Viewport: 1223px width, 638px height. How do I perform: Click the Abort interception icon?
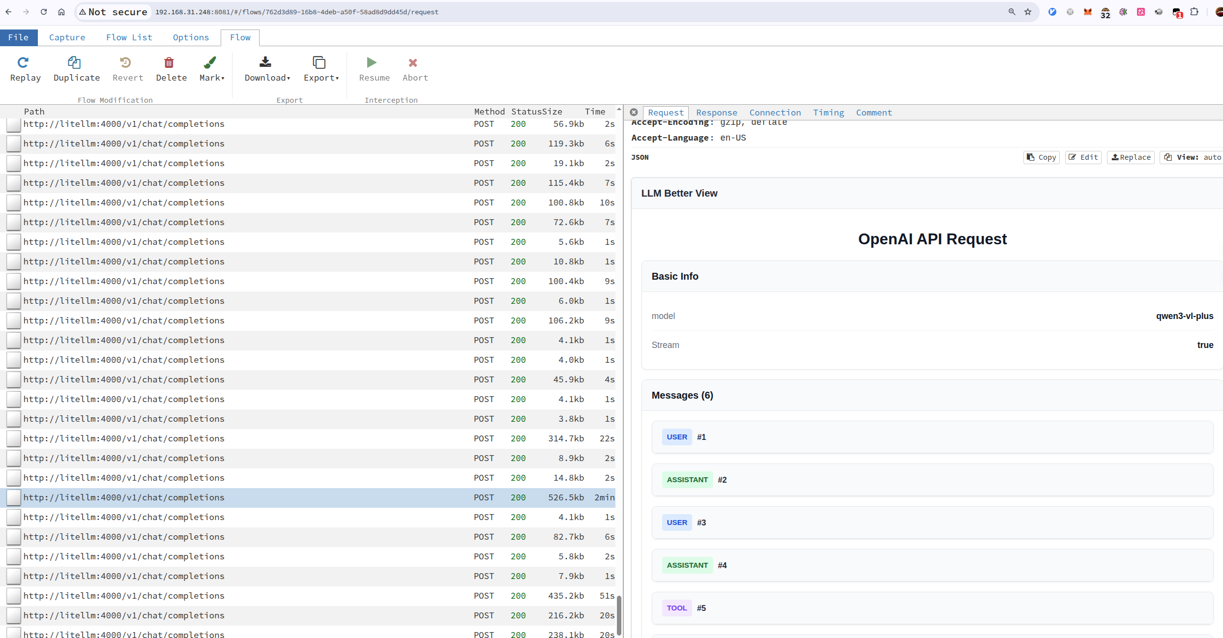click(413, 62)
